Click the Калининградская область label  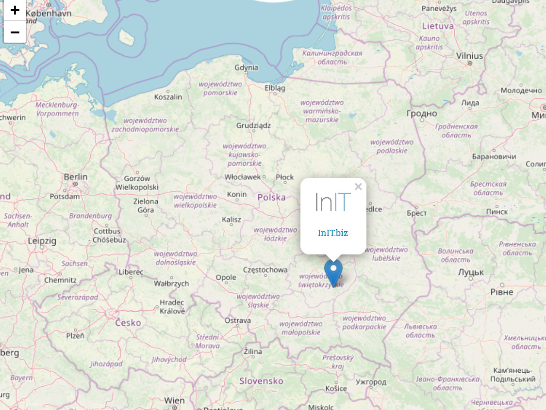coord(332,57)
